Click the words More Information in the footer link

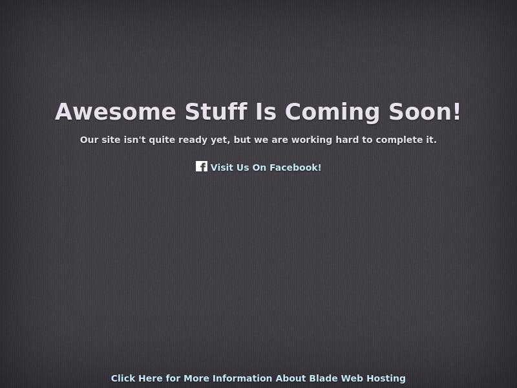(x=228, y=378)
